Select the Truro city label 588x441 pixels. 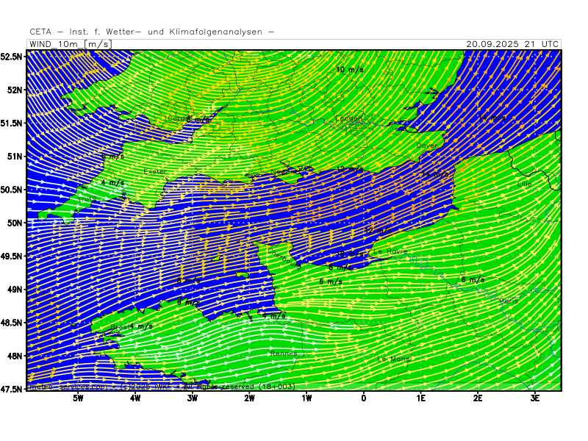[x=87, y=198]
